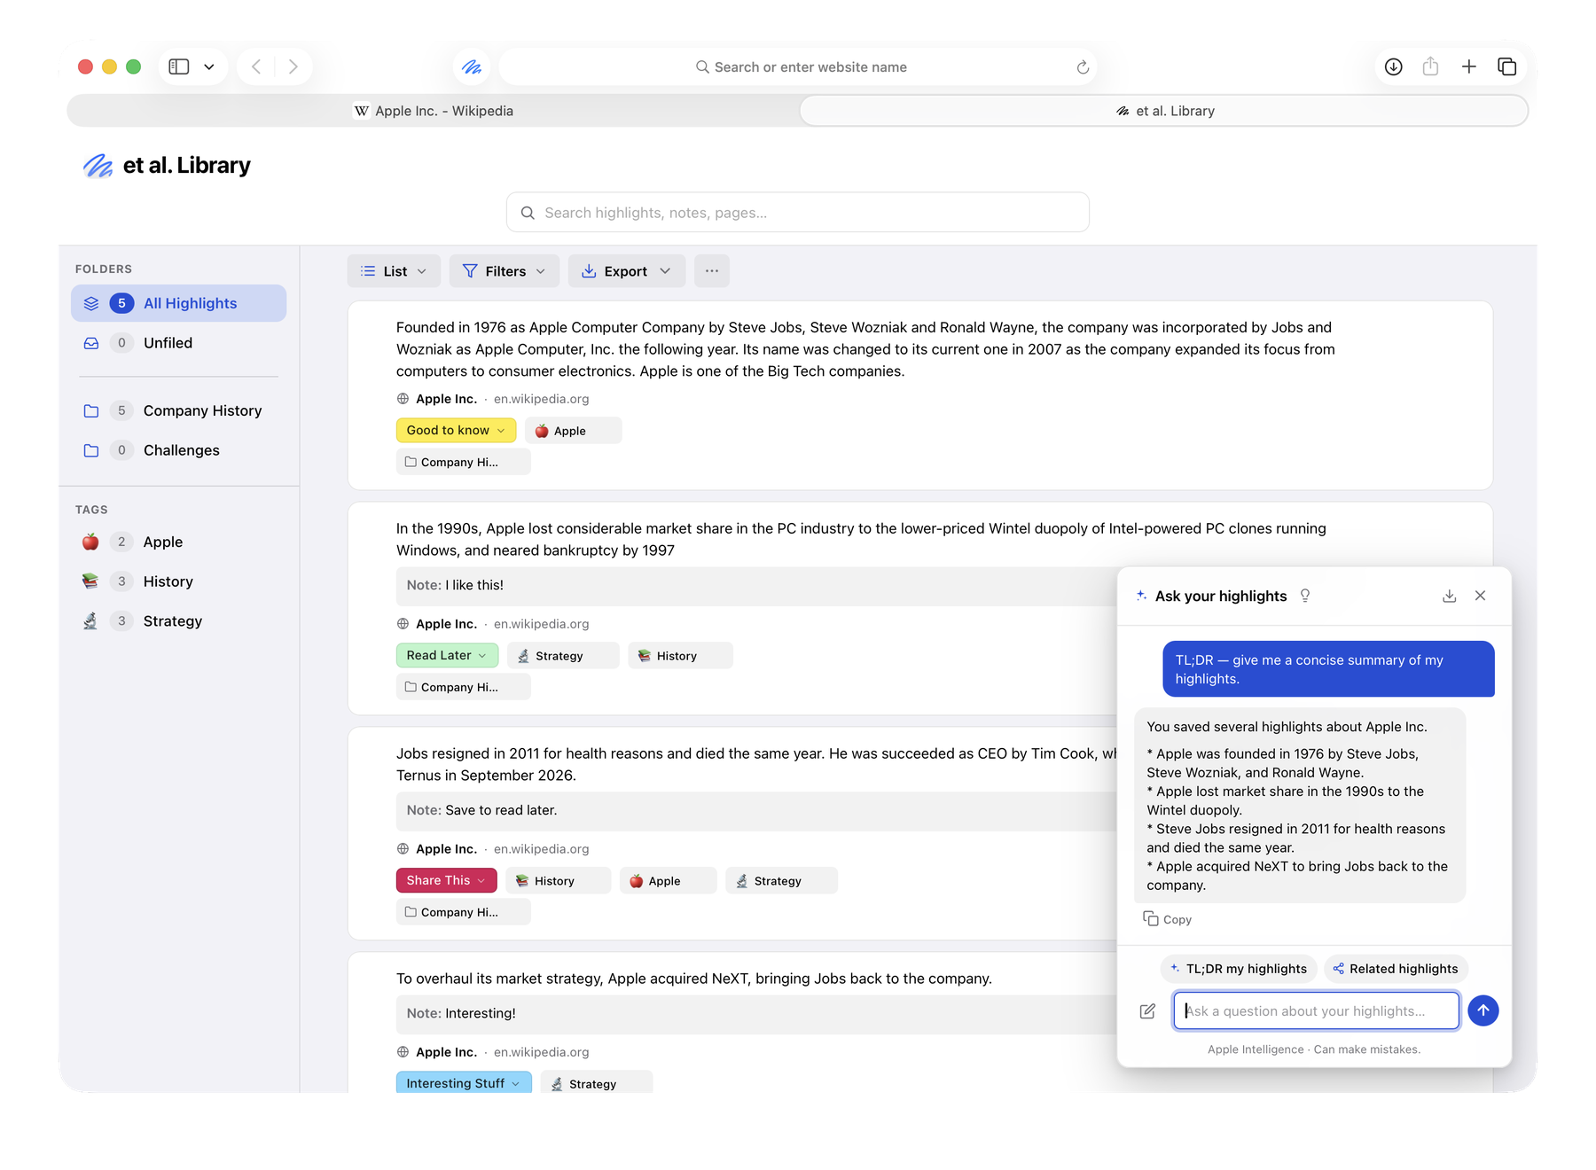Open the Challenges folder
Viewport: 1596px width, 1170px height.
click(178, 450)
